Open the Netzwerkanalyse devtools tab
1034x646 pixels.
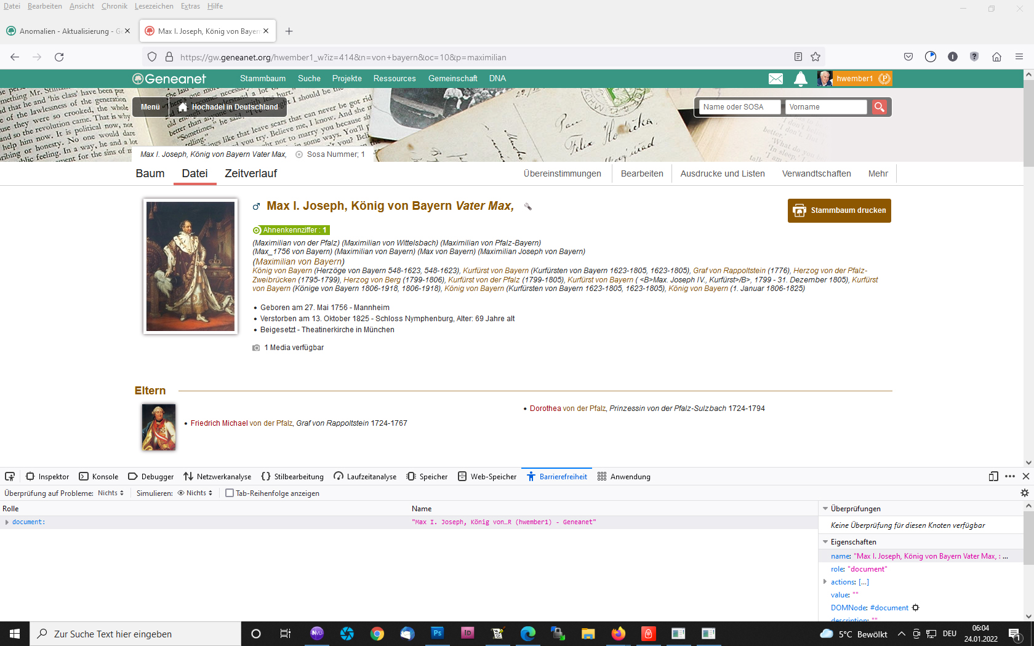pos(217,477)
